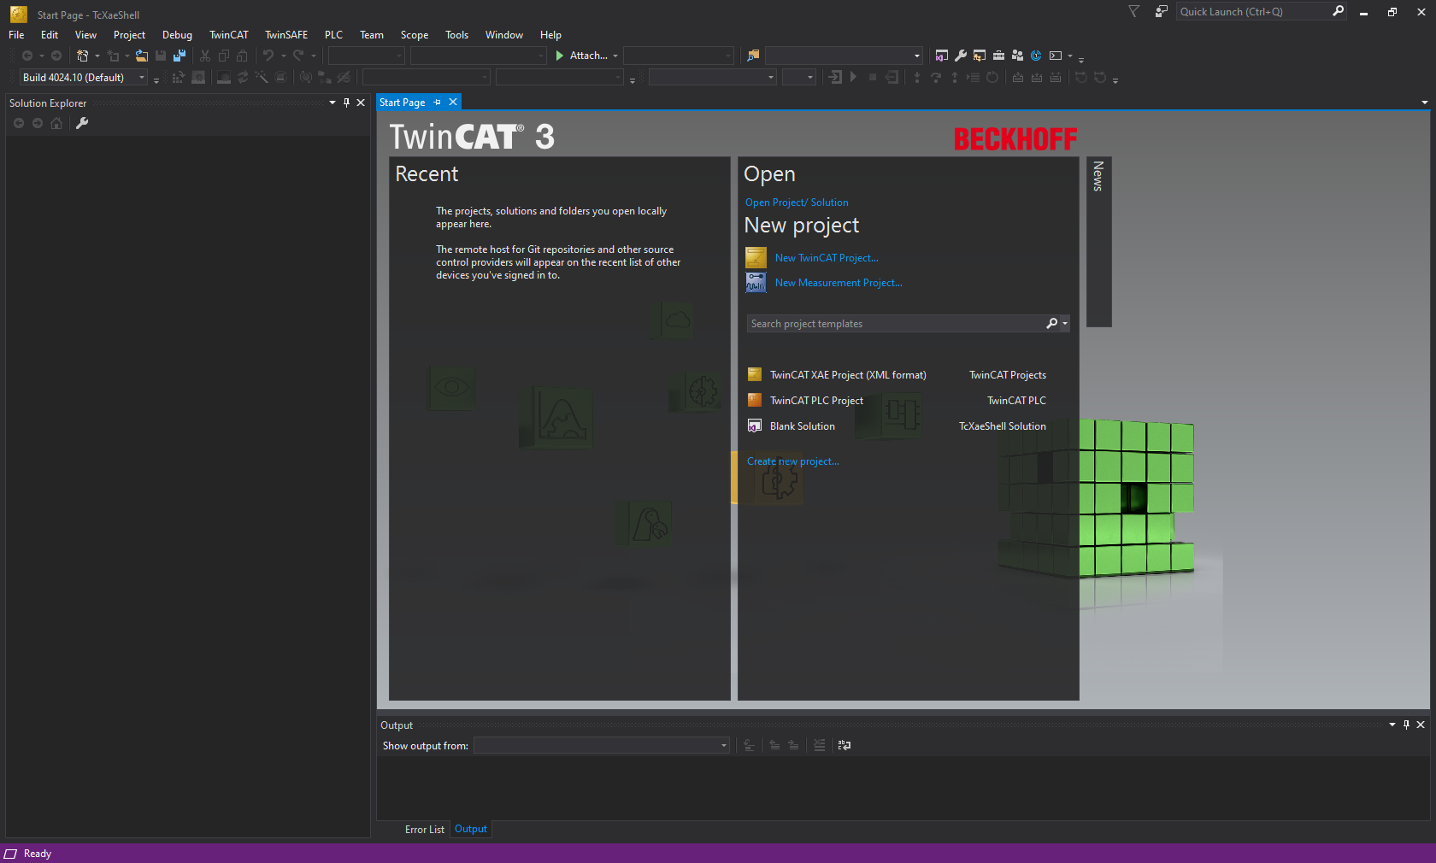This screenshot has height=863, width=1436.
Task: Open the find combo box dropdown
Action: 917,56
